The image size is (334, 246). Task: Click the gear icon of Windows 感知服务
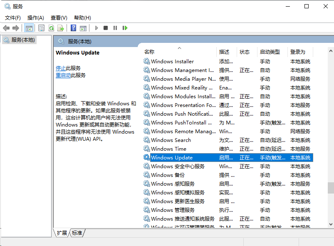click(x=146, y=184)
